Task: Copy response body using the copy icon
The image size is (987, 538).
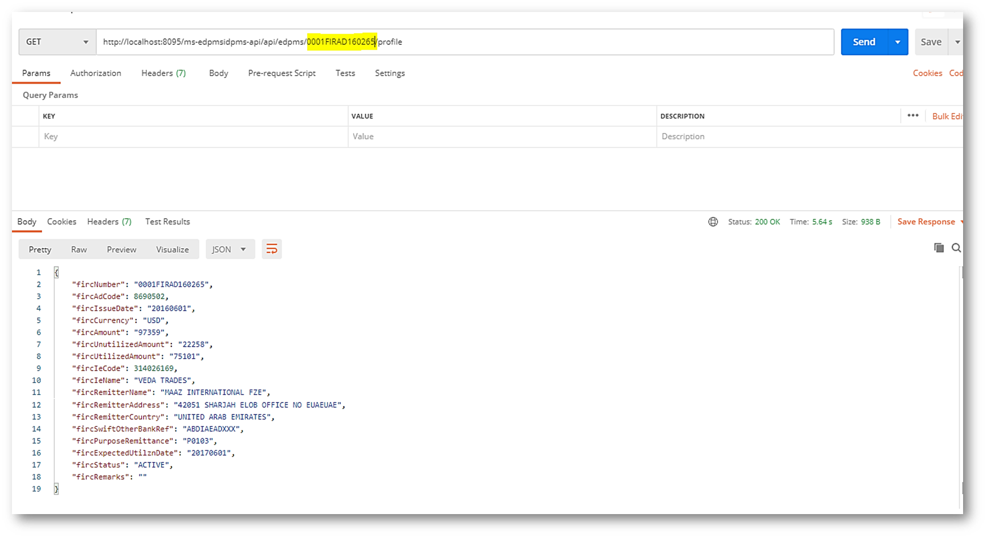Action: [x=939, y=248]
